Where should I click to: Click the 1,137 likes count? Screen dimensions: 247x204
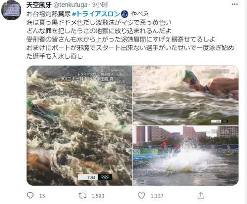click(157, 196)
